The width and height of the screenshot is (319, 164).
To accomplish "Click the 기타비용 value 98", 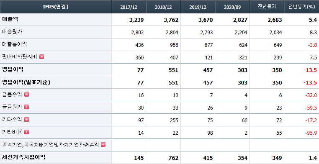I will (210, 133).
